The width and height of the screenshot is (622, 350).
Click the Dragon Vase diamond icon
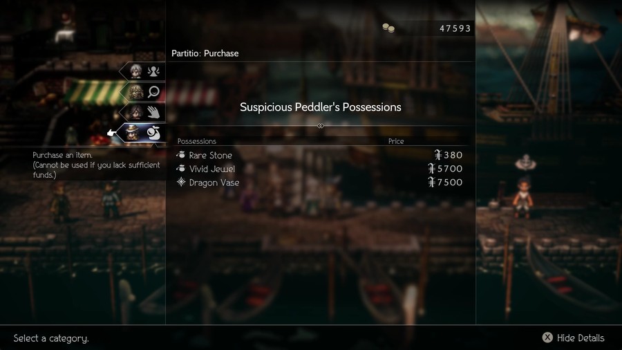(181, 182)
